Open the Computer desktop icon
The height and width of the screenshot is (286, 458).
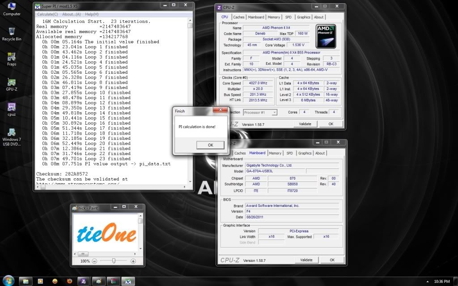(12, 9)
